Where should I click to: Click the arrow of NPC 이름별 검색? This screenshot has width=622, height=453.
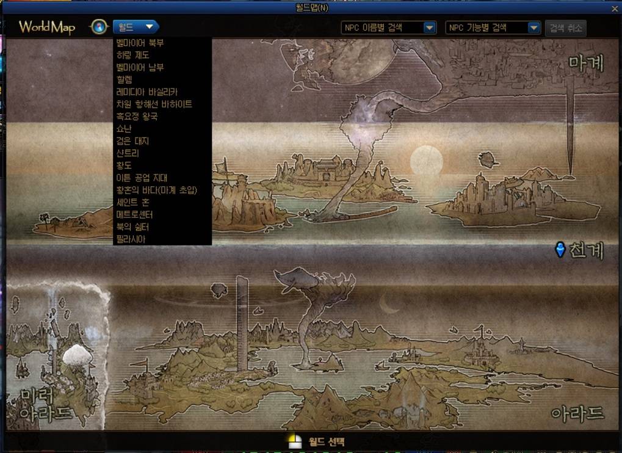pos(429,27)
